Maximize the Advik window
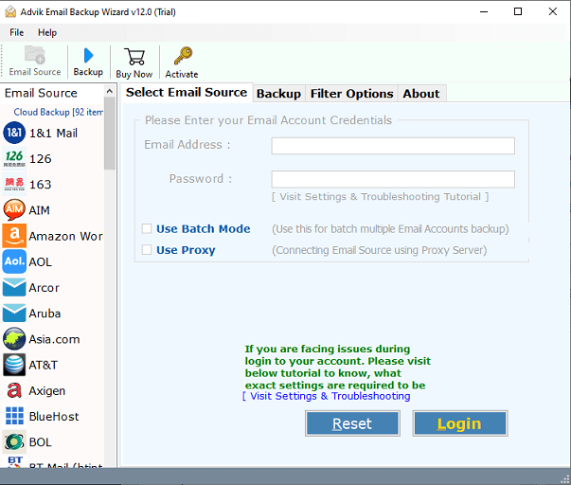 (x=518, y=11)
